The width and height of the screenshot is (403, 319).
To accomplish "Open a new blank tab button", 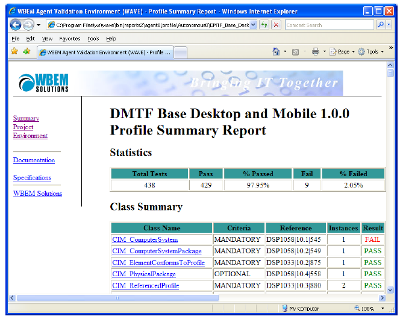I will [x=181, y=53].
